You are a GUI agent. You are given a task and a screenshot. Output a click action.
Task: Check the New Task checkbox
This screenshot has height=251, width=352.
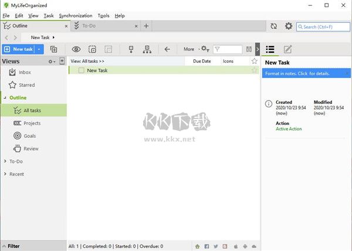click(82, 70)
